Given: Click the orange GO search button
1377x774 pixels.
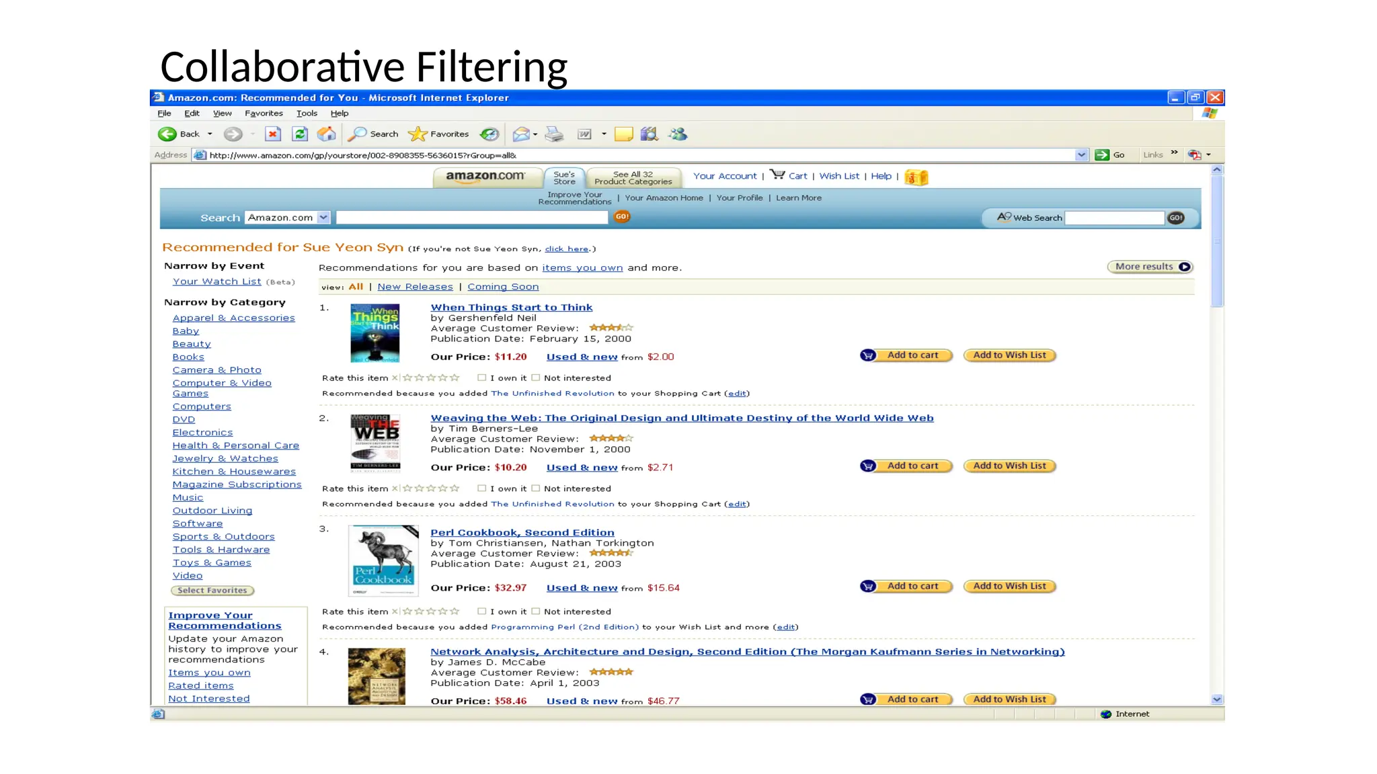Looking at the screenshot, I should coord(622,217).
